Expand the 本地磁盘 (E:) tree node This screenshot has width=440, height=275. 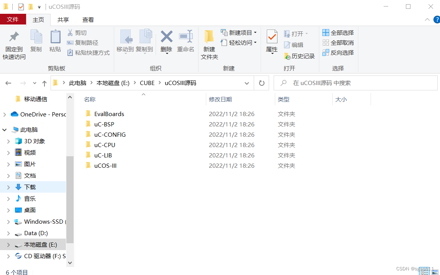tap(8, 245)
